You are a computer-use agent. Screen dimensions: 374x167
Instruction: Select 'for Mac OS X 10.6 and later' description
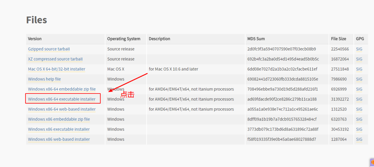tap(174, 69)
